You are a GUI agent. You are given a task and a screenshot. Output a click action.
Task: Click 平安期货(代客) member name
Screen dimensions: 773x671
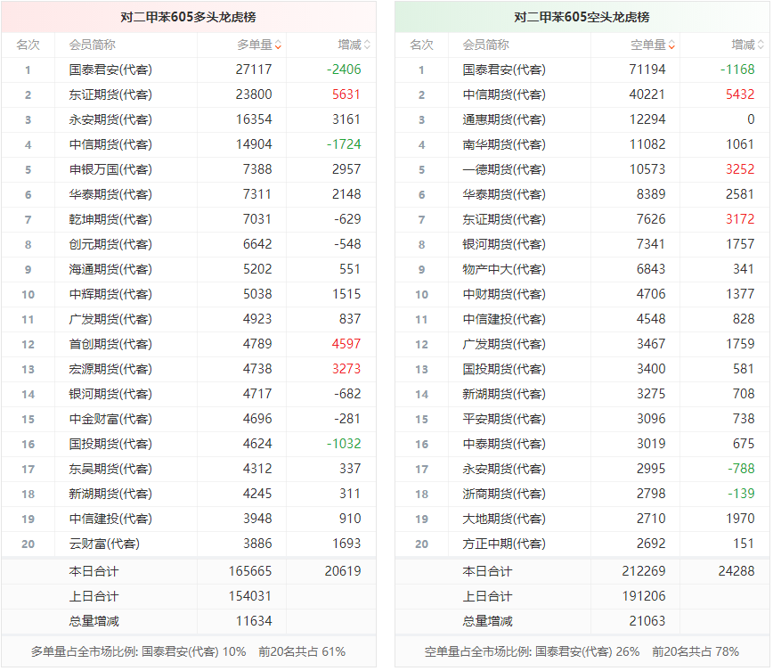point(504,419)
